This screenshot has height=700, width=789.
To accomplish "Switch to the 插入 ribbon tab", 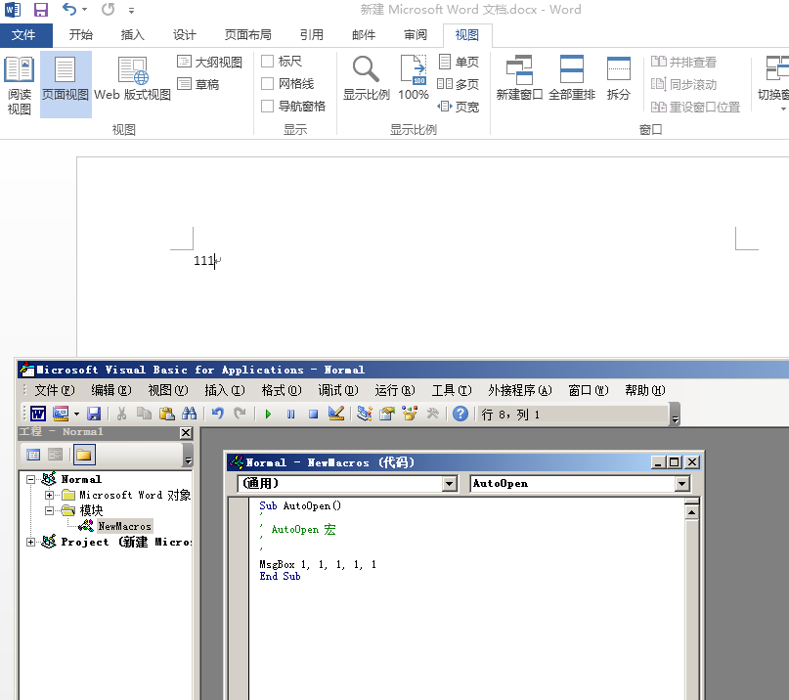I will (x=133, y=35).
